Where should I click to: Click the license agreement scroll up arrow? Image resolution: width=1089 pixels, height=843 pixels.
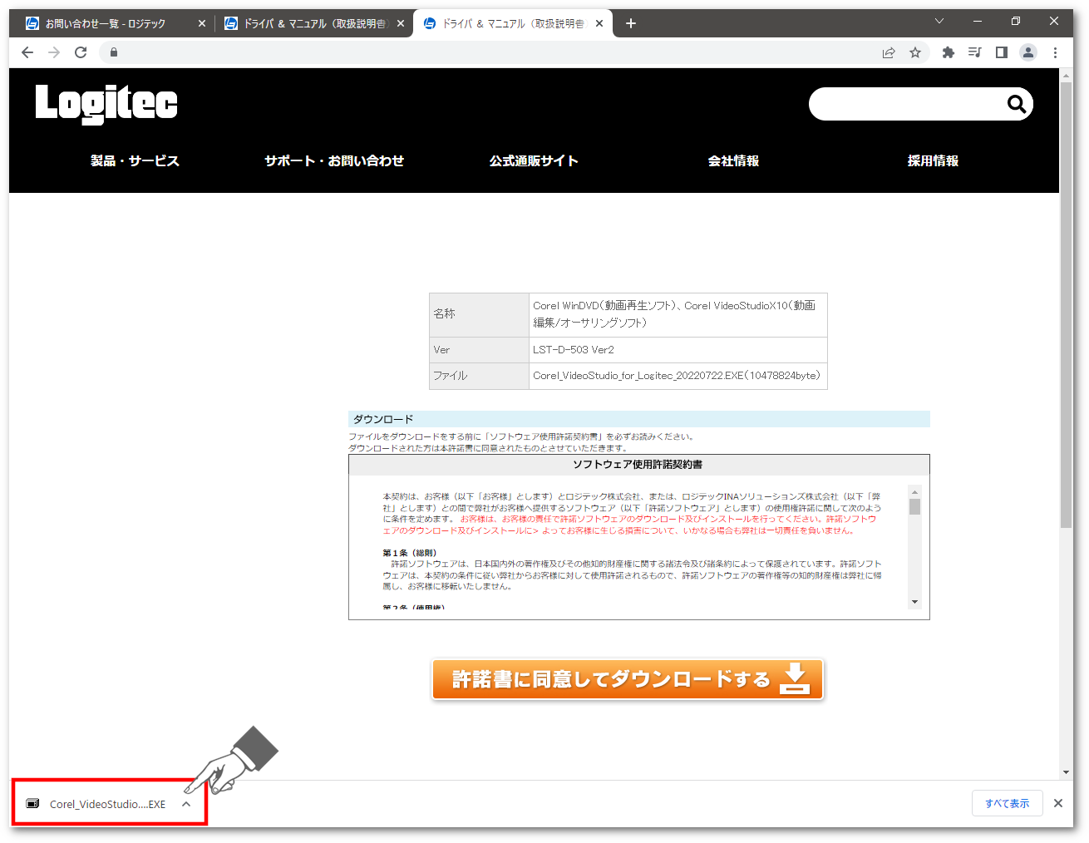[914, 492]
